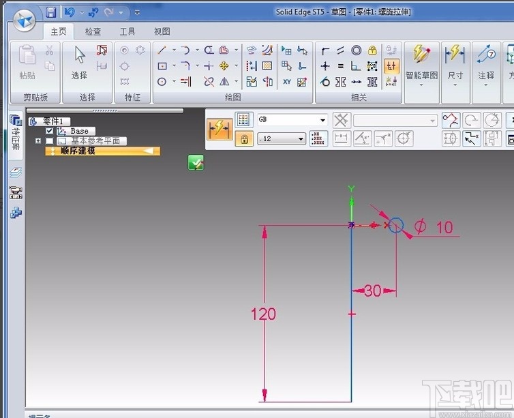Toggle the Base checkbox in tree

coord(49,131)
